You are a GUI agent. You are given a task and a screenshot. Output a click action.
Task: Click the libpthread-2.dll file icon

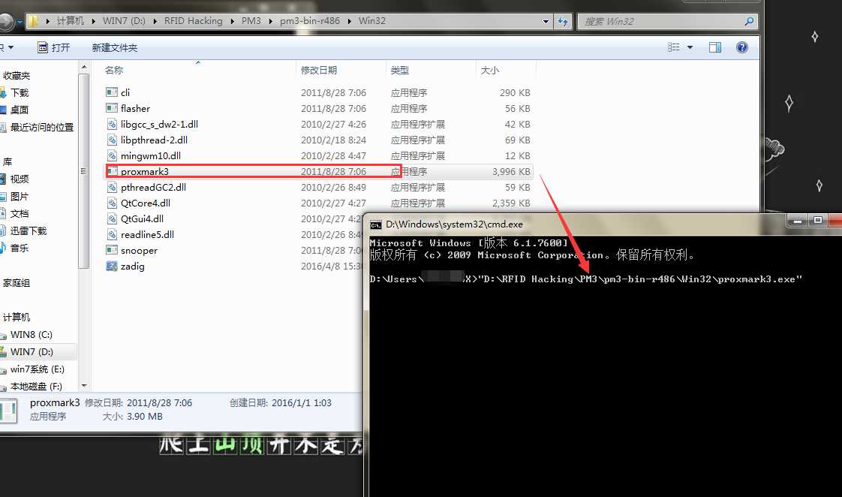tap(112, 140)
